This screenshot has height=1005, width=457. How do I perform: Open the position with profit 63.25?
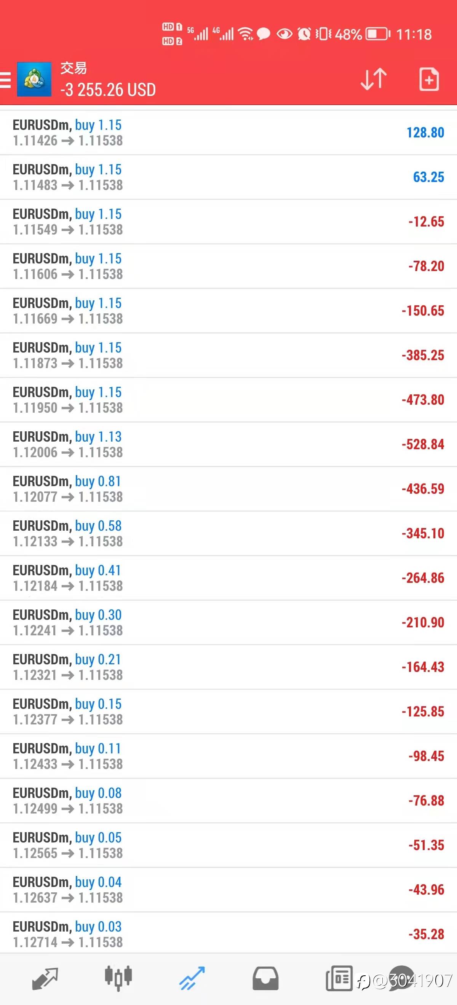228,177
